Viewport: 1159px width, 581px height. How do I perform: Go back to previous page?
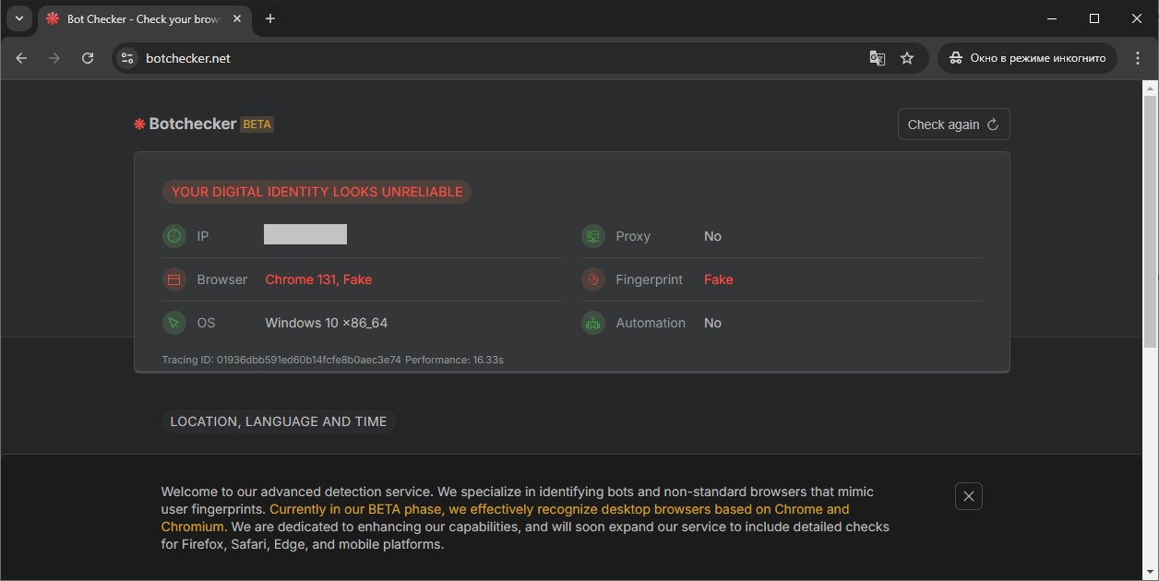click(x=21, y=58)
